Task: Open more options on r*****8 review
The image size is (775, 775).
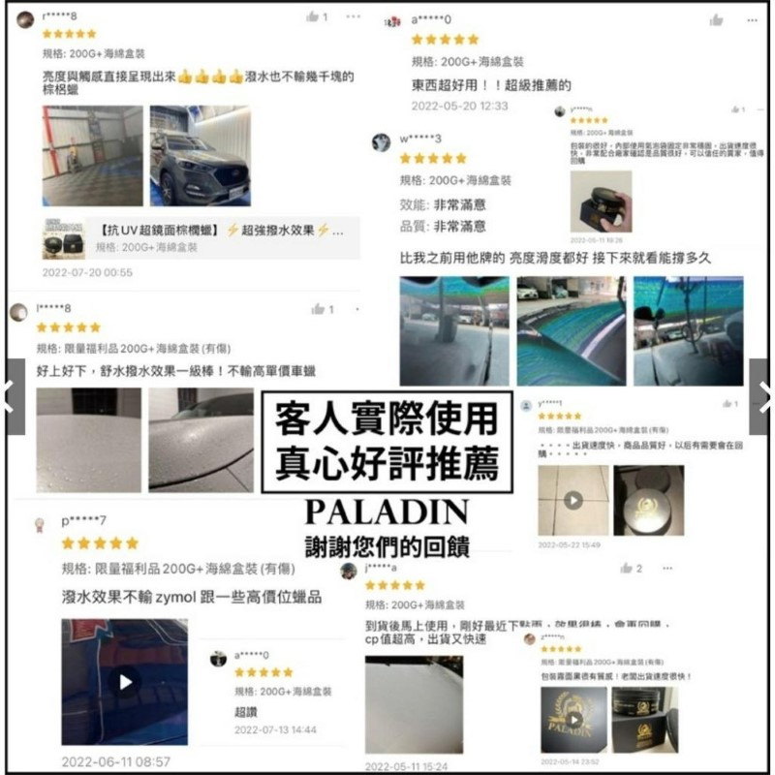Action: tap(353, 16)
